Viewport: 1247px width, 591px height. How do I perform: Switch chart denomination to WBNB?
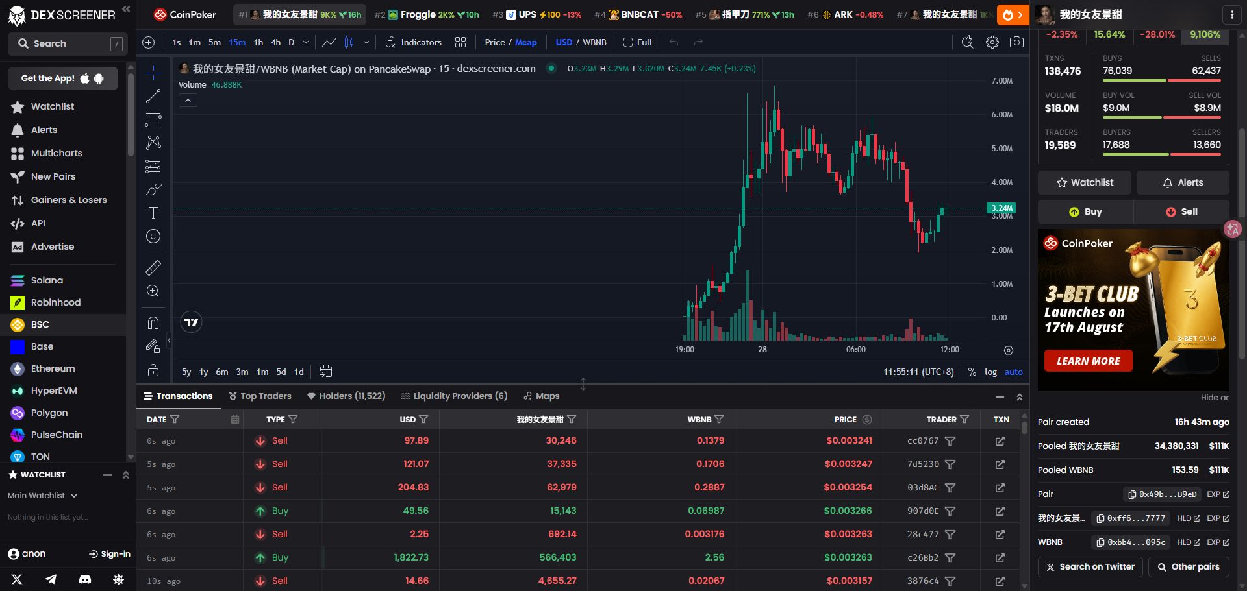pyautogui.click(x=594, y=42)
